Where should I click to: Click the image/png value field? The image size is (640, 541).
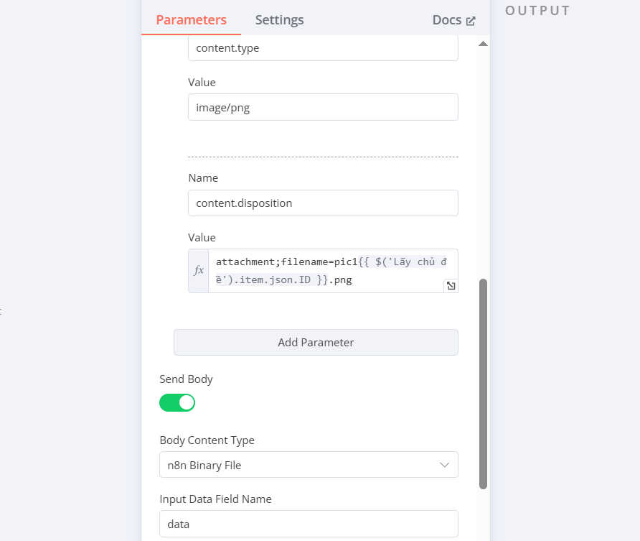click(323, 107)
